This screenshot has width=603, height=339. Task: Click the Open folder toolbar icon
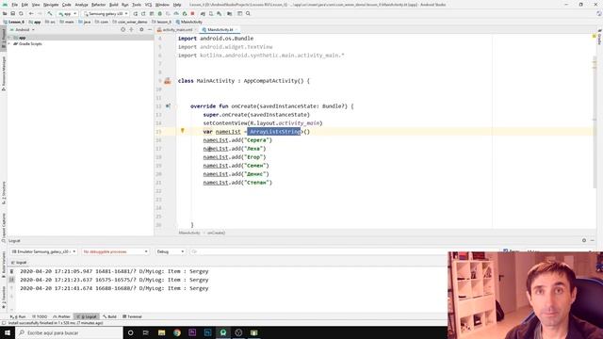pos(5,13)
